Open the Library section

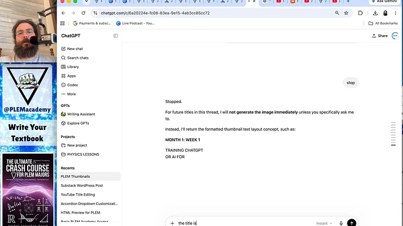[89, 67]
